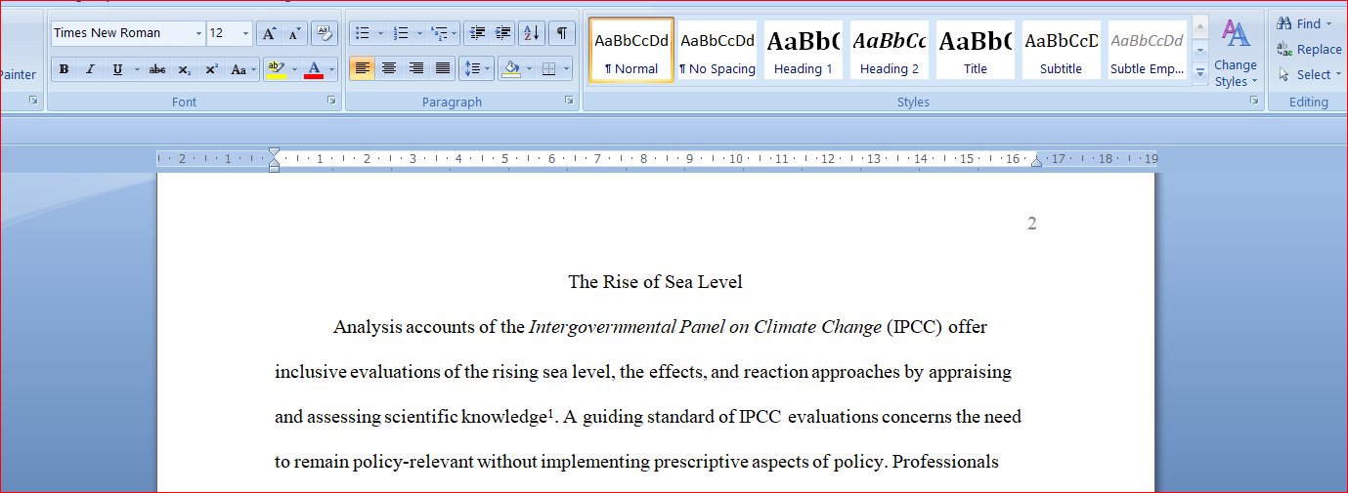Toggle underline formatting

[117, 69]
